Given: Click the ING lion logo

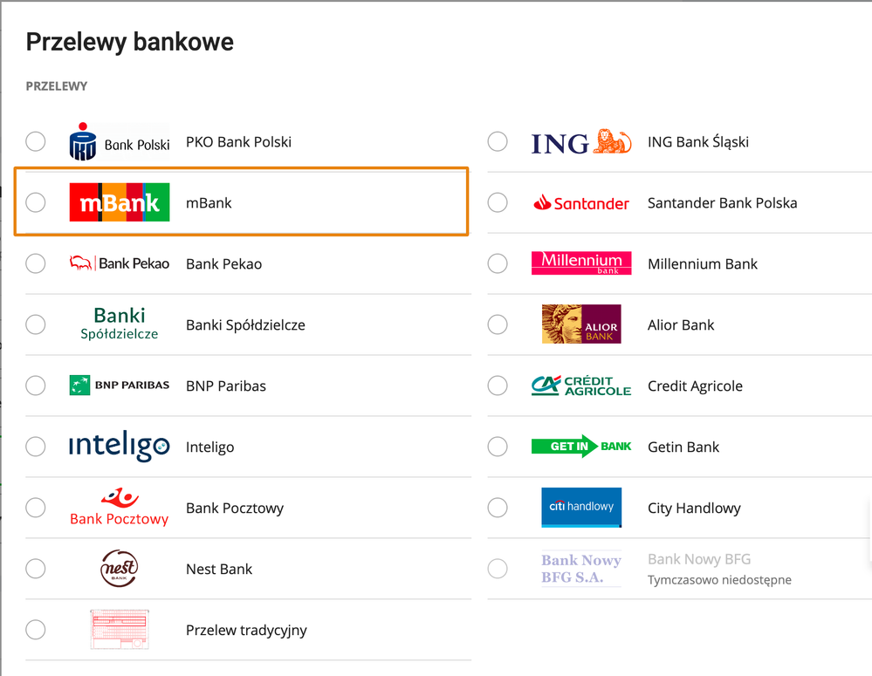Looking at the screenshot, I should (581, 142).
